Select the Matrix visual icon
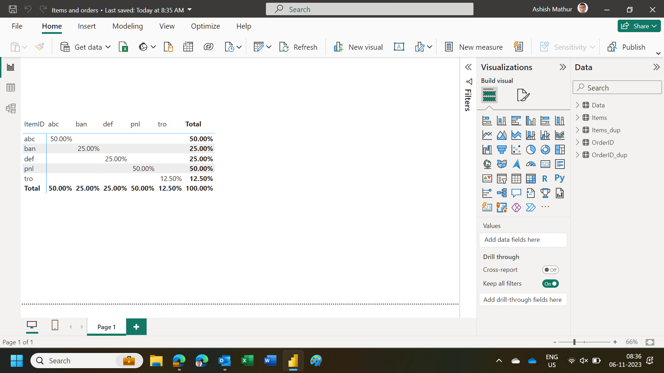 (x=531, y=179)
